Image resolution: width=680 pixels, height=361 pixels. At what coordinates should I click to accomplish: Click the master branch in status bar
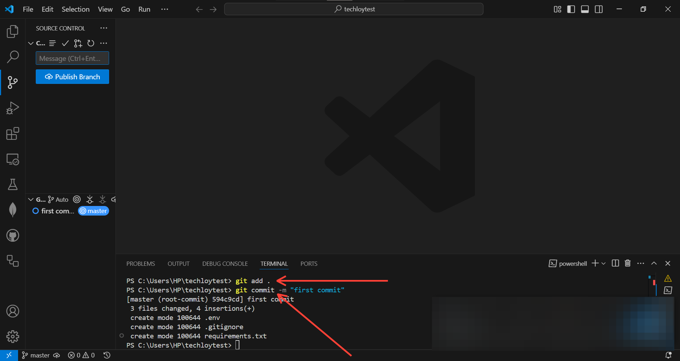point(36,355)
